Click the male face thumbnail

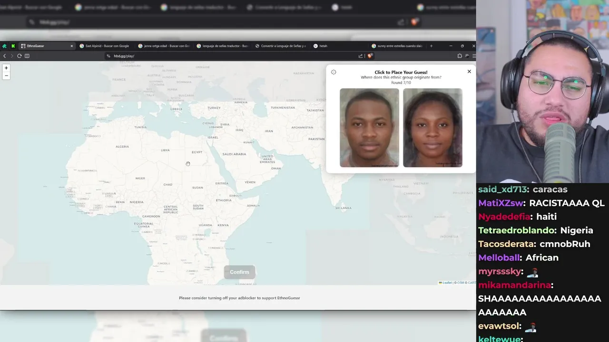pos(369,128)
